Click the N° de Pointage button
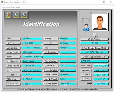This screenshot has height=92, width=114. pyautogui.click(x=94, y=39)
